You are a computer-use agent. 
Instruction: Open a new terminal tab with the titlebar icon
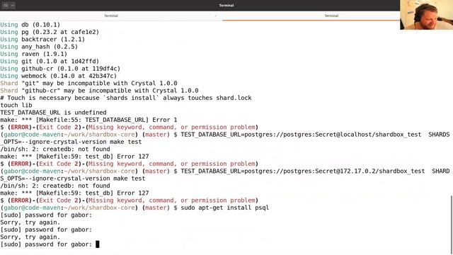click(6, 5)
